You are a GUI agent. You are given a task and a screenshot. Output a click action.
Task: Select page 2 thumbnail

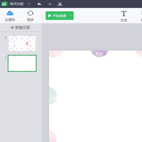point(22,63)
